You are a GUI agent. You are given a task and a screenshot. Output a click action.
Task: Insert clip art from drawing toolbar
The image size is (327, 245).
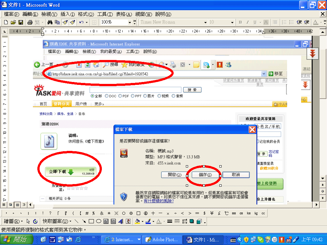[x=128, y=221]
